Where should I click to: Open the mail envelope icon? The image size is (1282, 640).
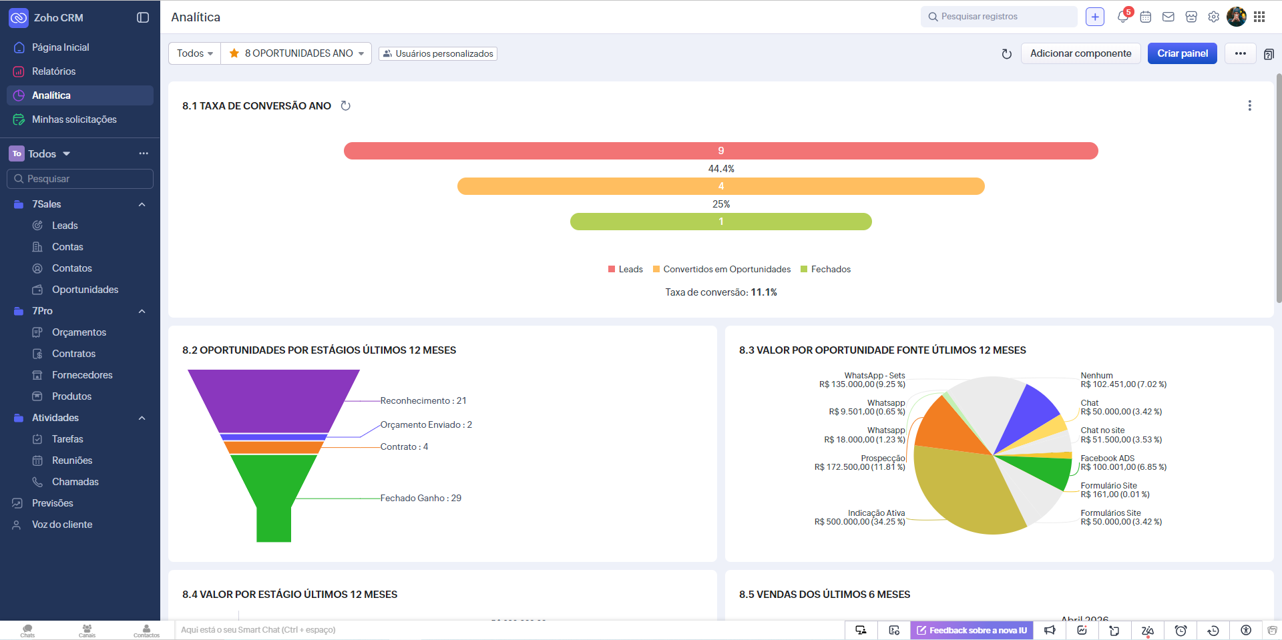click(x=1168, y=17)
